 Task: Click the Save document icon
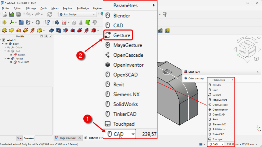19,14
